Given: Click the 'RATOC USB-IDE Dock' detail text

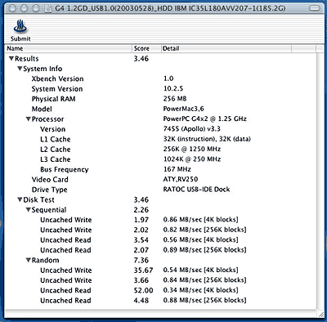Looking at the screenshot, I should click(x=196, y=190).
